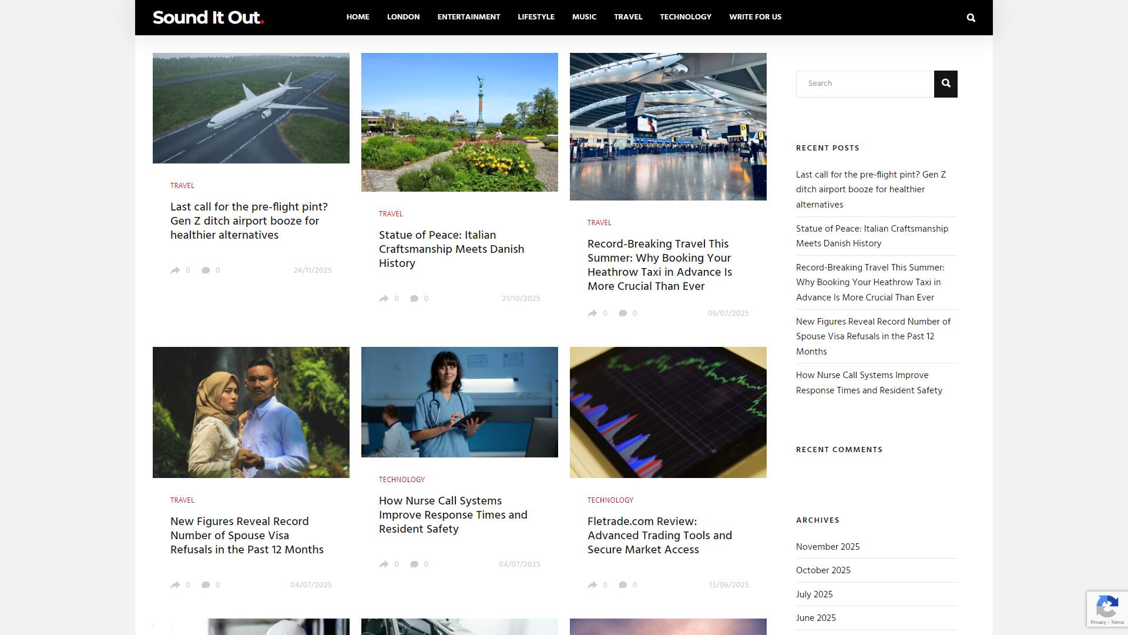The width and height of the screenshot is (1128, 635).
Task: Click the comment icon on the Nurse Call Systems post
Action: pos(415,564)
